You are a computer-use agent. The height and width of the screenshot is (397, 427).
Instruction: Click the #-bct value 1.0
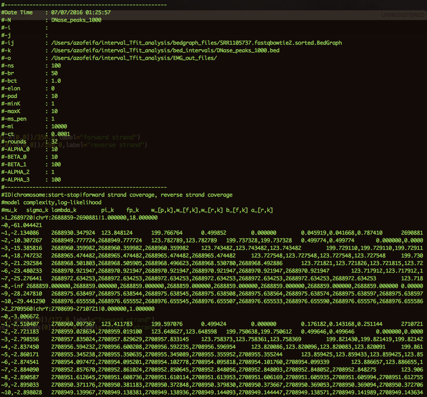point(56,81)
